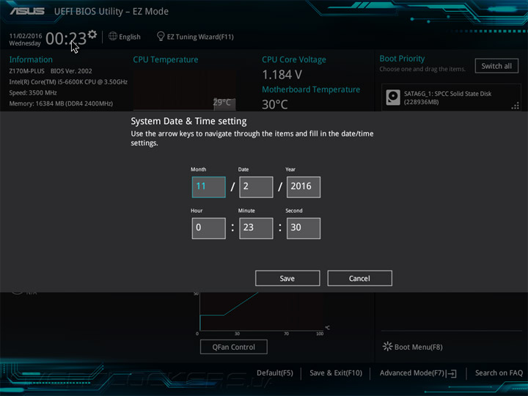The height and width of the screenshot is (396, 528).
Task: Open QFan Control
Action: 234,347
